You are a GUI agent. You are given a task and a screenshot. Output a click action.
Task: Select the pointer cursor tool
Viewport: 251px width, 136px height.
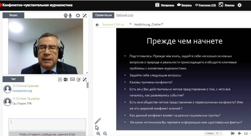pyautogui.click(x=97, y=128)
